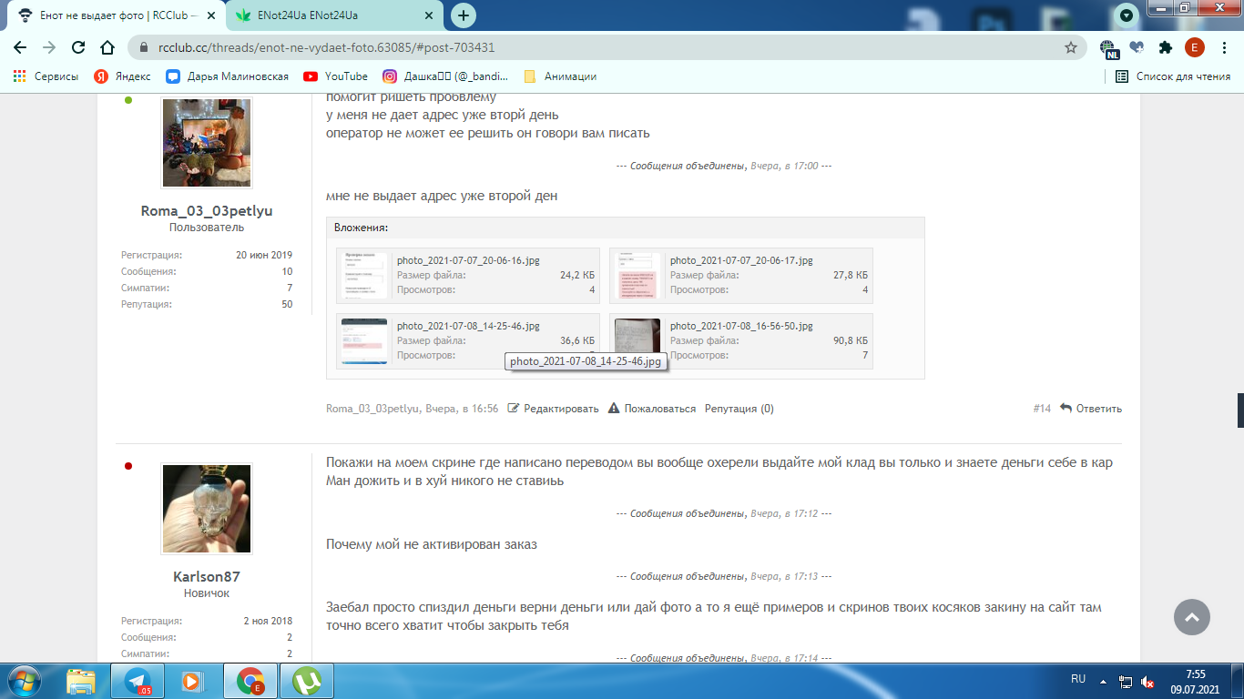Image resolution: width=1244 pixels, height=699 pixels.
Task: Open the media player taskbar icon
Action: point(191,680)
